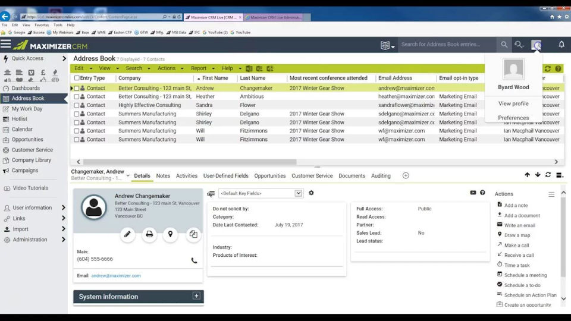Expand the Links submenu
This screenshot has height=321, width=571.
click(64, 218)
